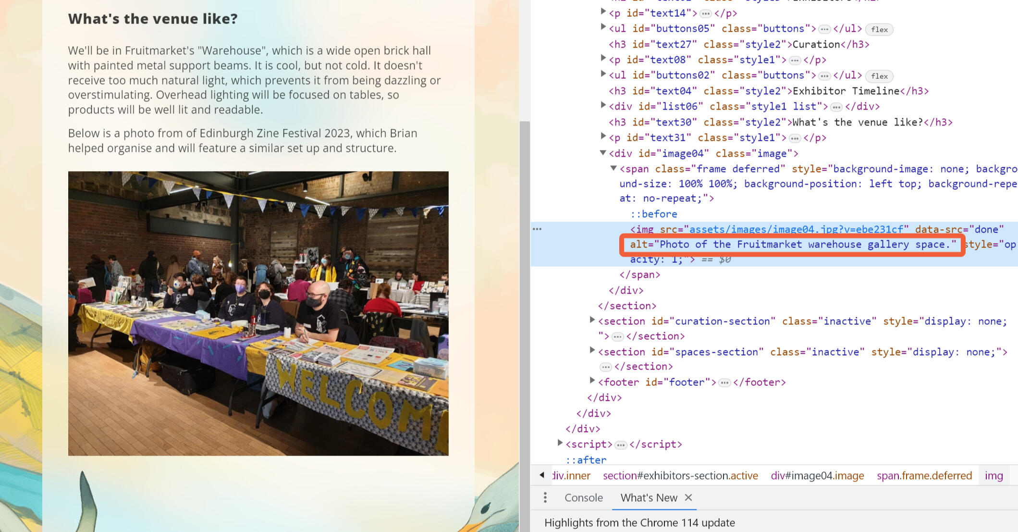Expand the p#text31 node

(603, 137)
